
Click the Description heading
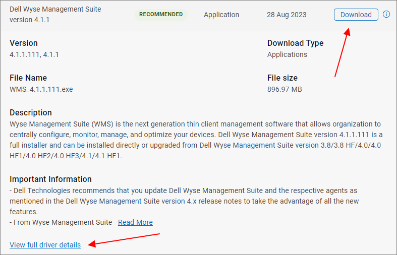click(31, 113)
